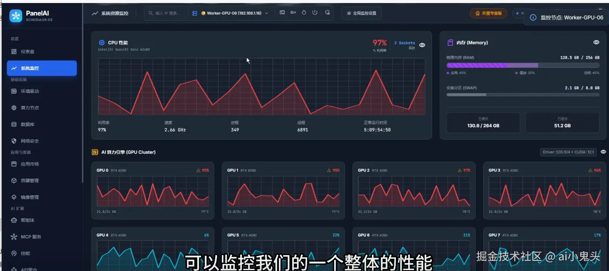609x271 pixels.
Task: Click the 128.5 GB / 256 GB value
Action: tap(580, 58)
